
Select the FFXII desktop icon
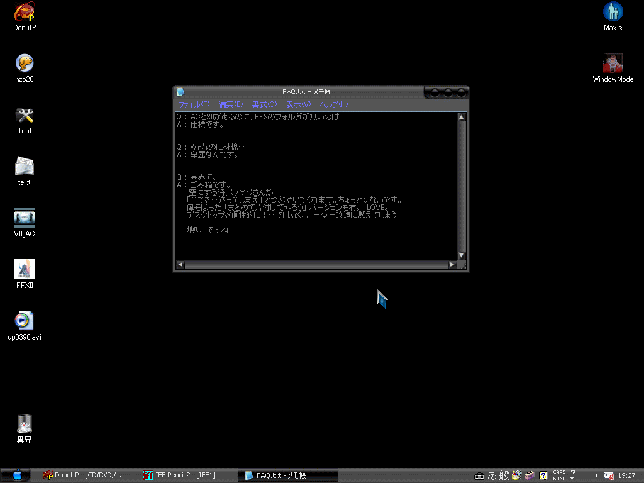pyautogui.click(x=25, y=270)
